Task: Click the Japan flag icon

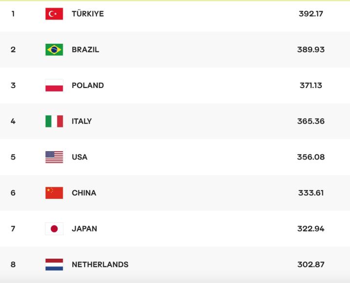Action: click(54, 229)
